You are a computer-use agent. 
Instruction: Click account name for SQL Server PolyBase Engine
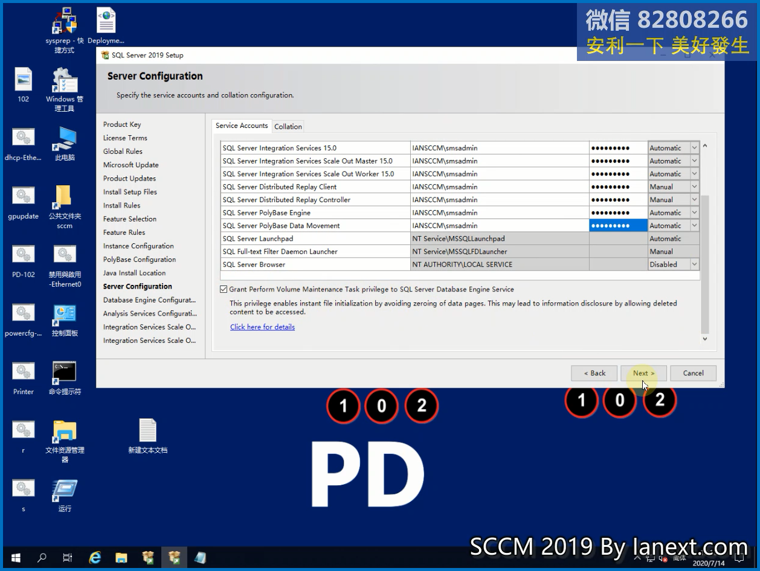click(x=500, y=213)
